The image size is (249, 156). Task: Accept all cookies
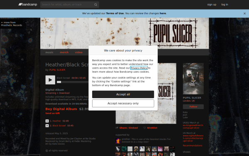coord(123,94)
